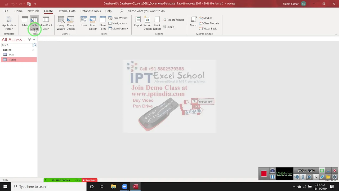This screenshot has width=339, height=191.
Task: Click Save in the Quick Access Toolbar
Action: (6, 4)
